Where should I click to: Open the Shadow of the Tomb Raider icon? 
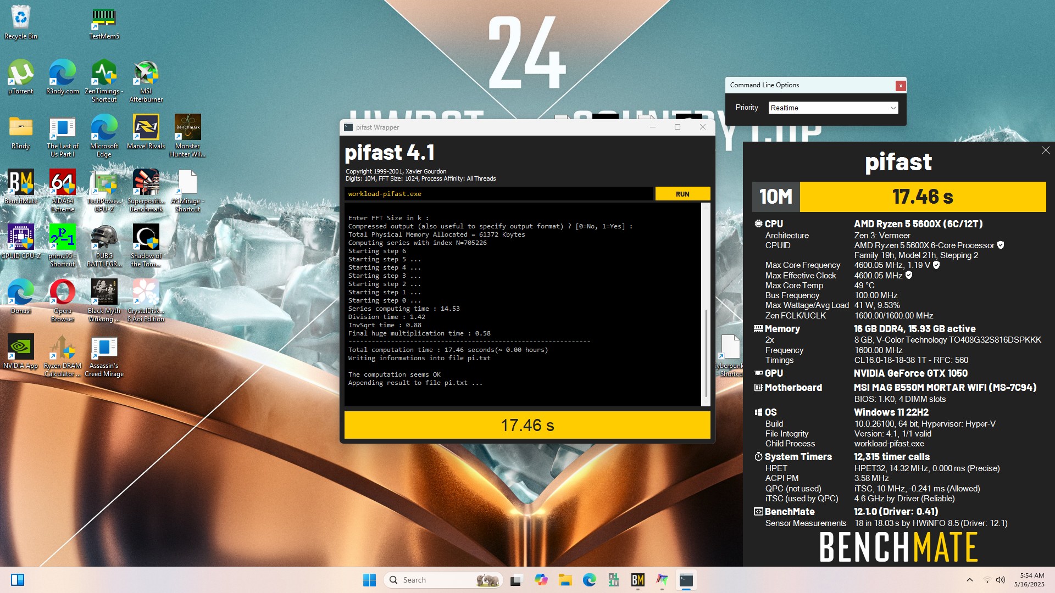(x=146, y=245)
